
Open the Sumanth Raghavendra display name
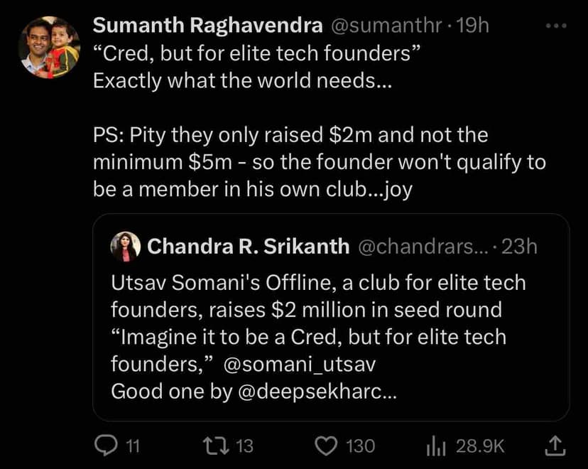(206, 26)
